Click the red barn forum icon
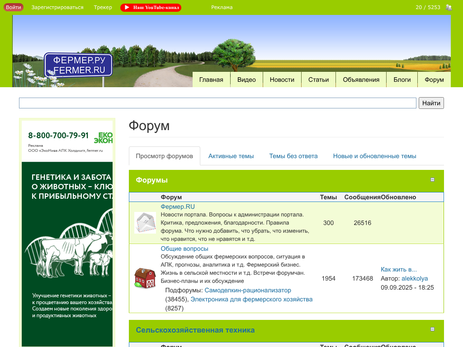The image size is (463, 347). pos(145,278)
